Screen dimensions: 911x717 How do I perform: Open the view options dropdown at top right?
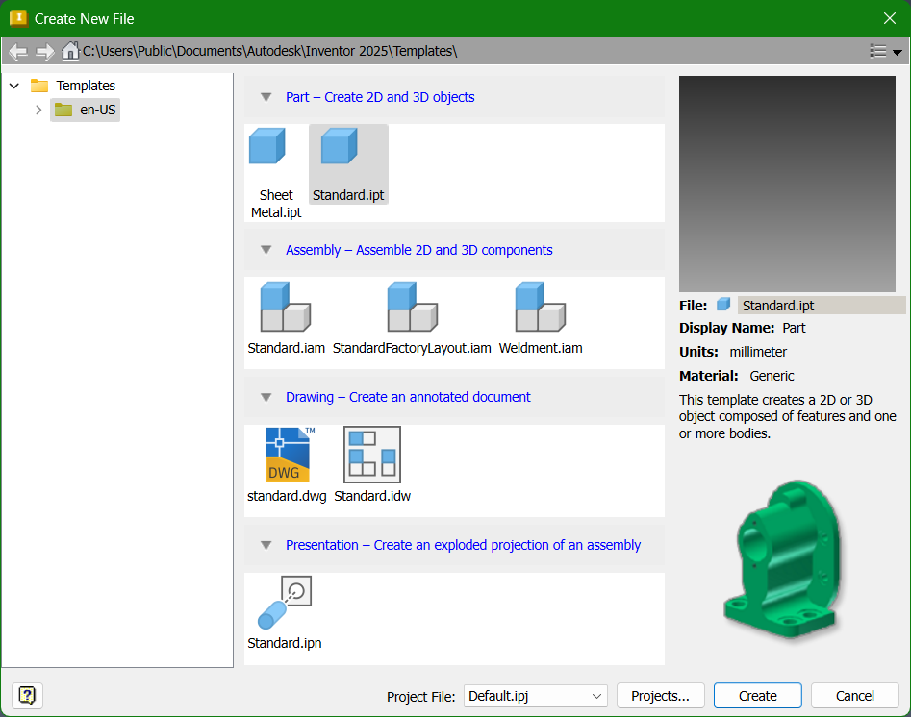(883, 51)
